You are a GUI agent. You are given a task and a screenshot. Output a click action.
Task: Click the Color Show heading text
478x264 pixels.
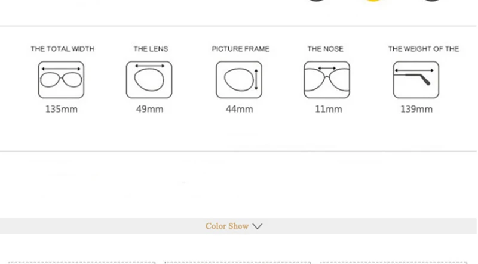click(x=227, y=226)
